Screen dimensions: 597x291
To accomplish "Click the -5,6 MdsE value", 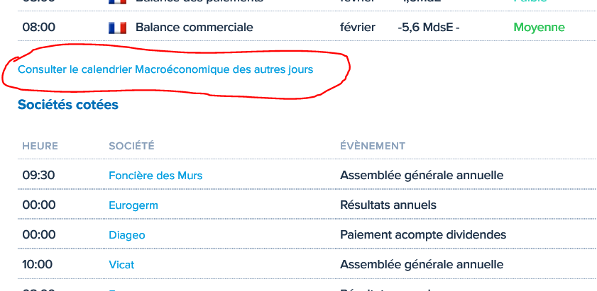I will [425, 28].
